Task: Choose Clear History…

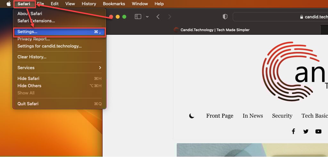Action: (x=60, y=57)
